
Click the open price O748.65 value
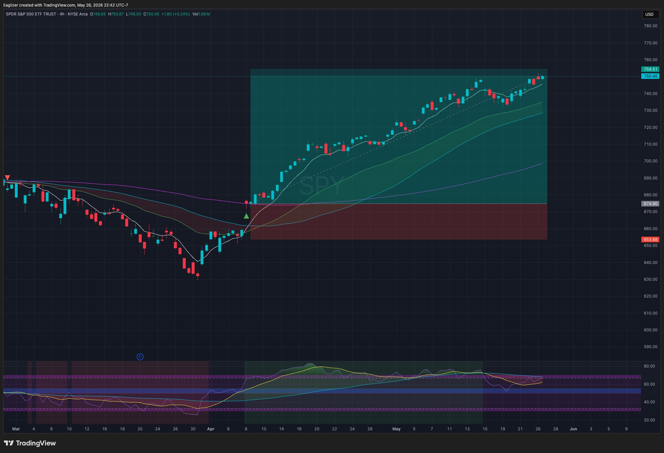coord(98,14)
